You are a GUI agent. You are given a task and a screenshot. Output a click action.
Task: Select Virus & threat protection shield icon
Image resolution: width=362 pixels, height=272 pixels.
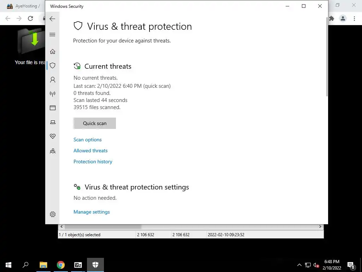tap(53, 66)
